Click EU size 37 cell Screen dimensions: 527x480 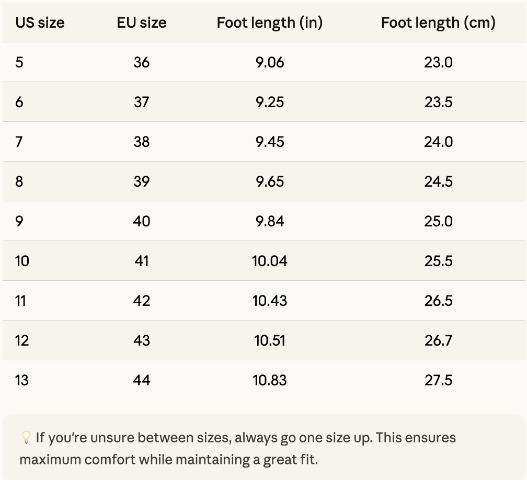click(142, 102)
